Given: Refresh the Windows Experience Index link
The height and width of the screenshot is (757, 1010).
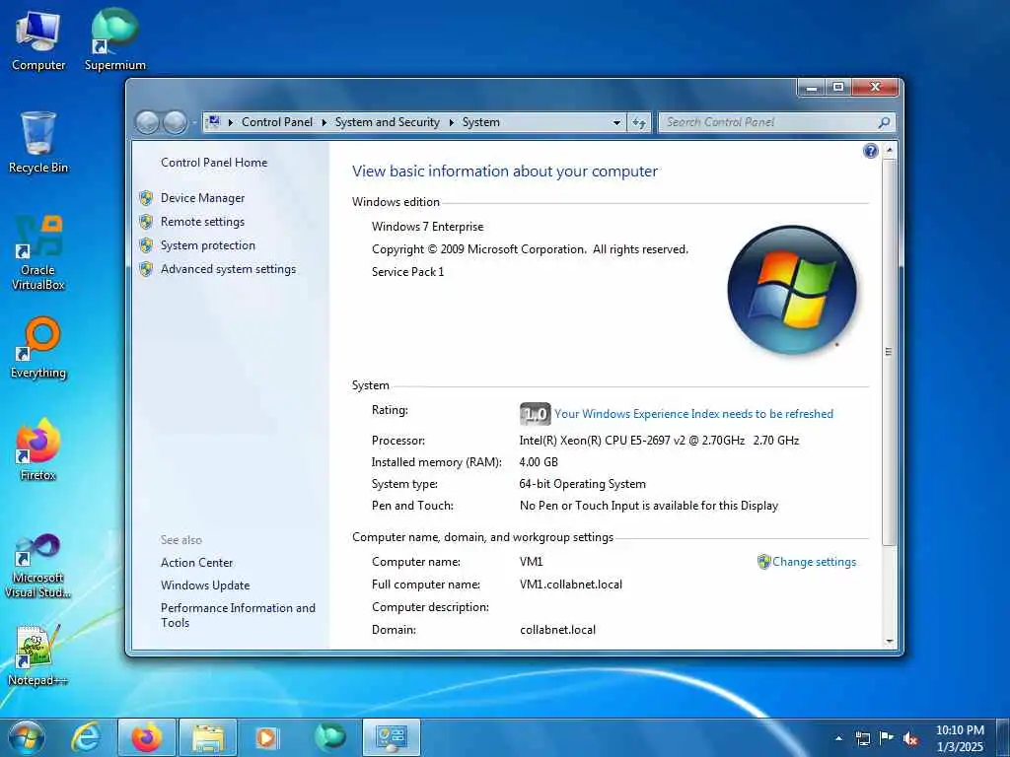Looking at the screenshot, I should [x=693, y=414].
